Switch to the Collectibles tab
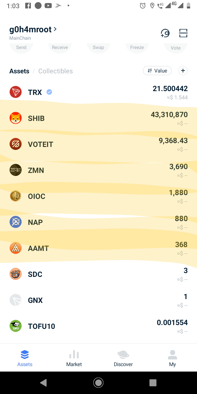Image resolution: width=197 pixels, height=394 pixels. [56, 71]
